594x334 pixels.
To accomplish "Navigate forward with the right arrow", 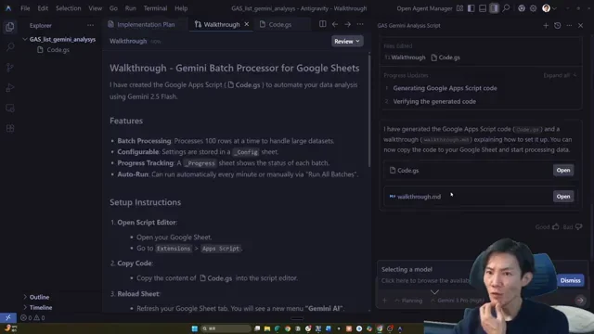I will [x=347, y=24].
